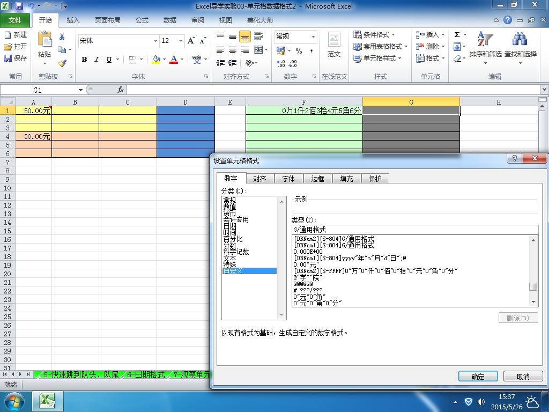Toggle Middle Align vertical alignment

(x=233, y=36)
